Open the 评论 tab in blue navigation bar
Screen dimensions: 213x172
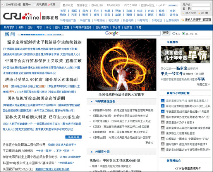48,27
